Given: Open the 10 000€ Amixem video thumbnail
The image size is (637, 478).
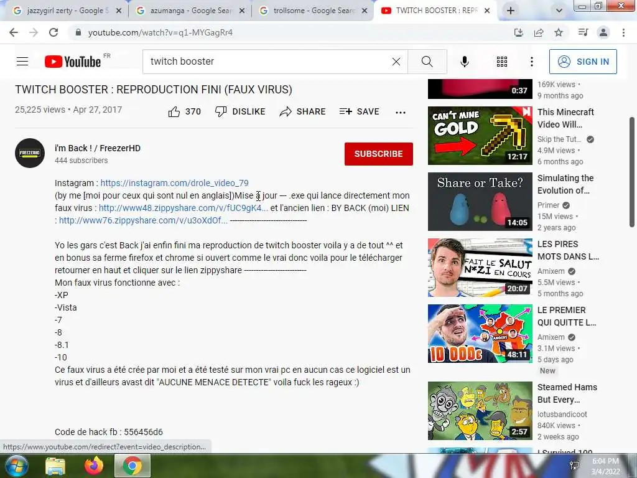Looking at the screenshot, I should [480, 334].
